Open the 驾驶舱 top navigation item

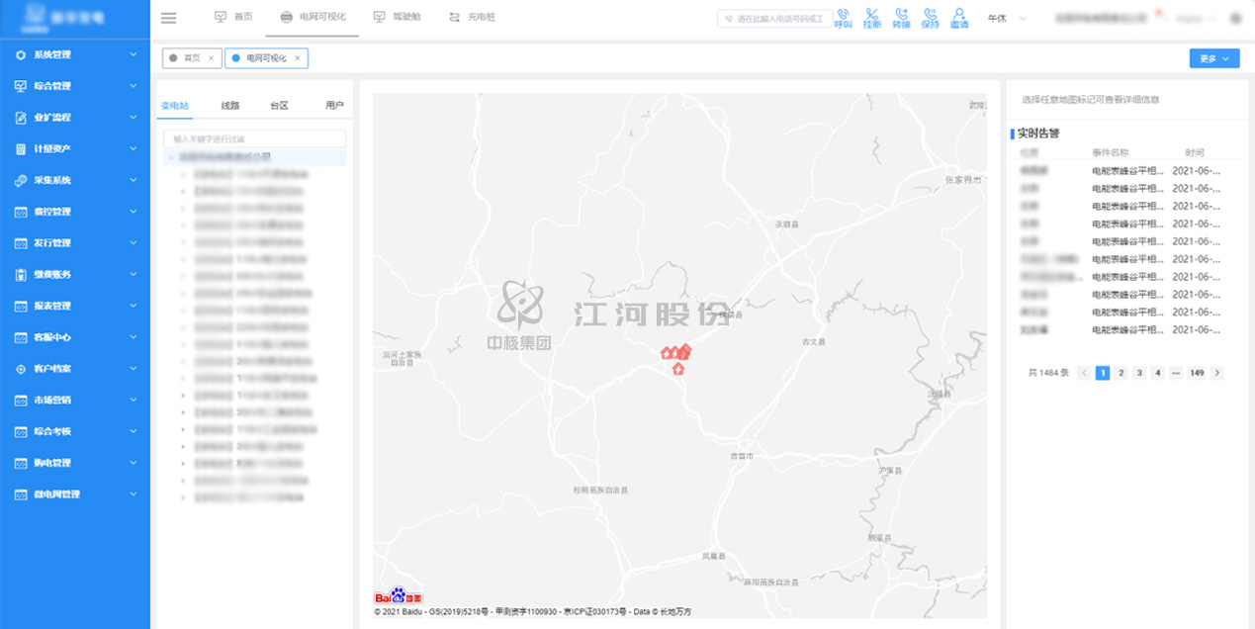coord(394,17)
